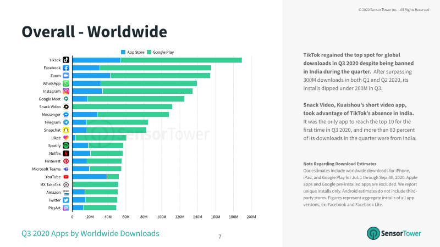Screen dimensions: 440x247
Task: Select the Twitter bird icon
Action: [66, 200]
